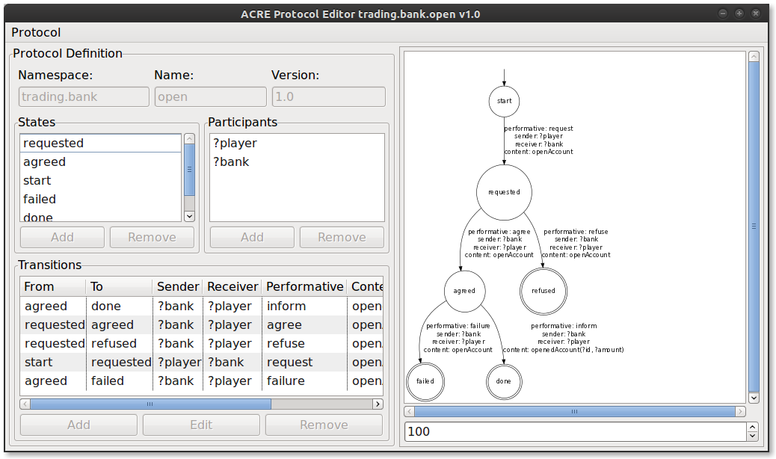Click diagram horizontal scrollbar left arrow
776x459 pixels.
coord(409,411)
